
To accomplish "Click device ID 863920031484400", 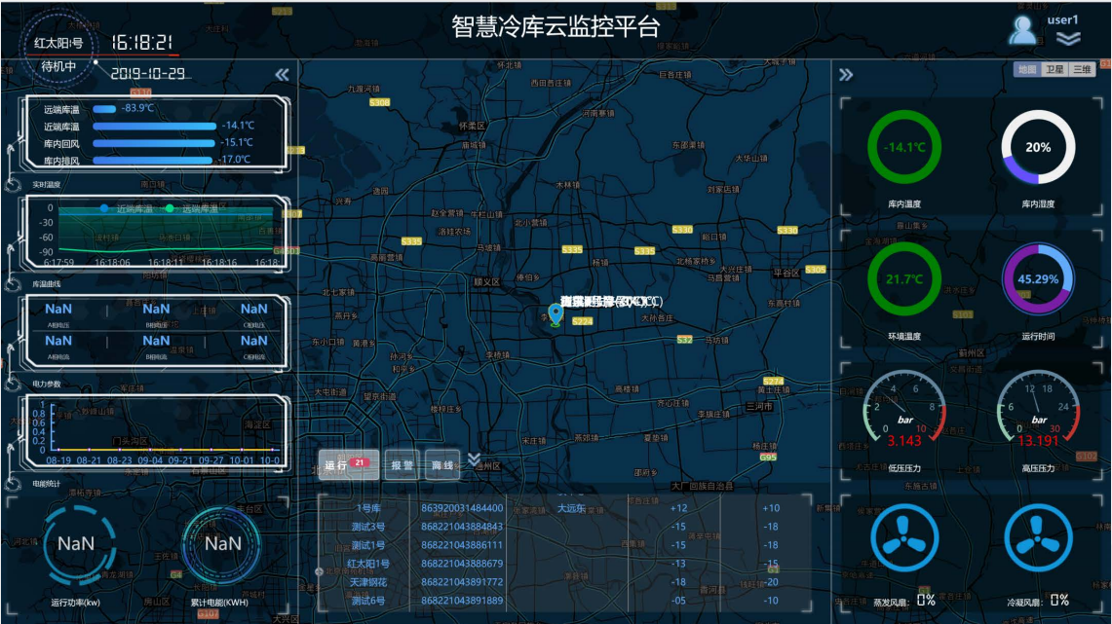I will 462,508.
